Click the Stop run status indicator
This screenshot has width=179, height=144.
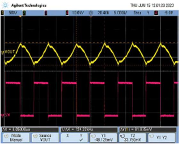tap(137, 13)
